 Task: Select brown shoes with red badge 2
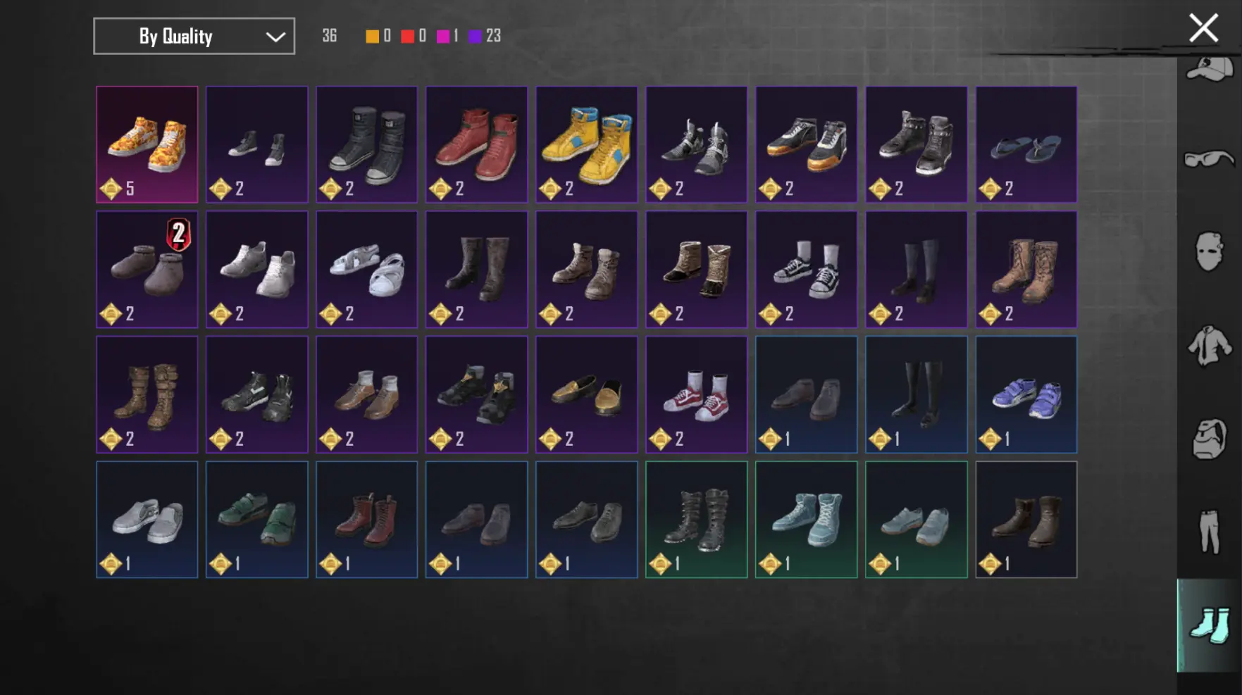click(x=147, y=270)
